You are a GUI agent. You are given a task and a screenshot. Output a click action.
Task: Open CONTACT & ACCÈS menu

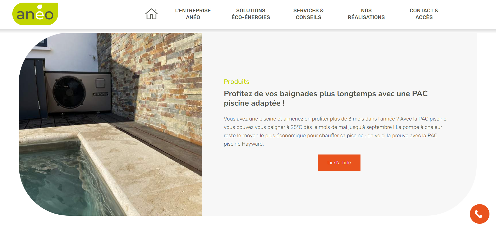(424, 14)
